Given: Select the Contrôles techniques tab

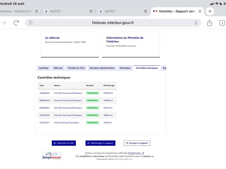Looking at the screenshot, I should pos(147,68).
